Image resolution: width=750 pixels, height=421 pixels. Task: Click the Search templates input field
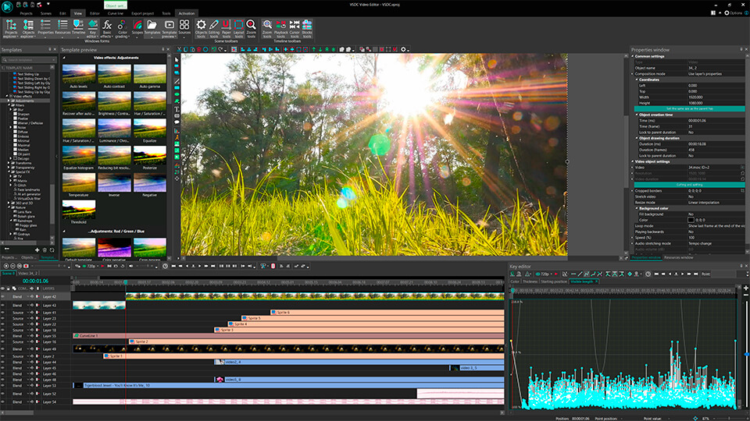click(x=29, y=60)
